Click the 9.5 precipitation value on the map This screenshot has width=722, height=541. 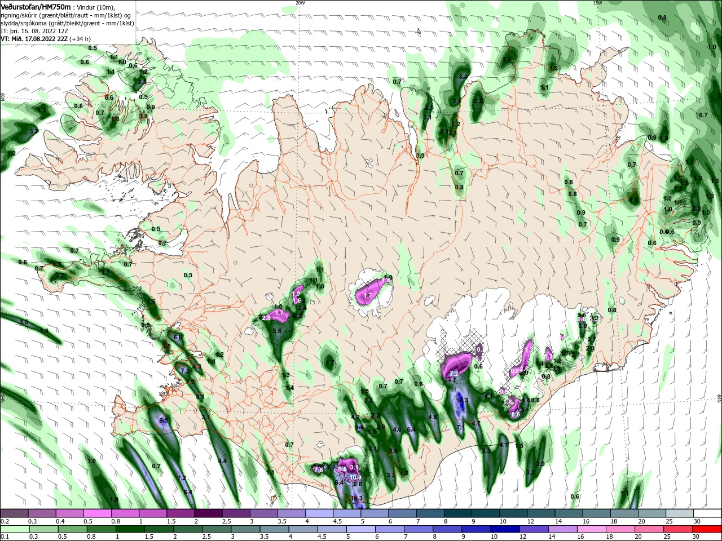(164, 420)
